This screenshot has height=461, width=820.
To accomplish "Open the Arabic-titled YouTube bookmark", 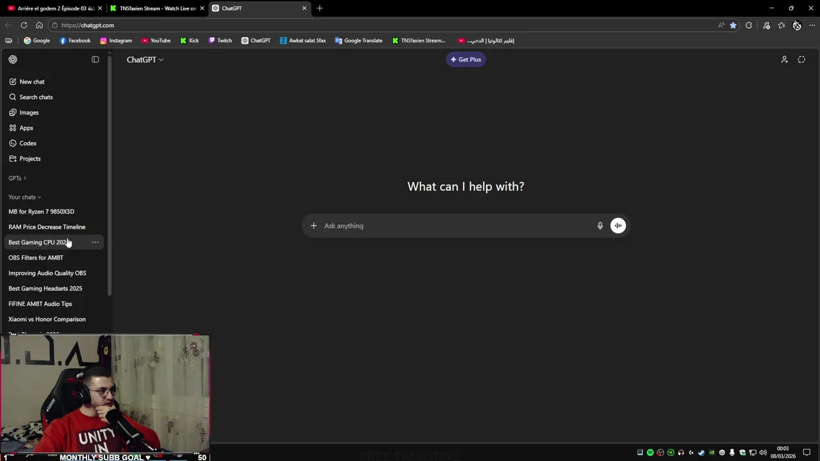I will [x=486, y=40].
